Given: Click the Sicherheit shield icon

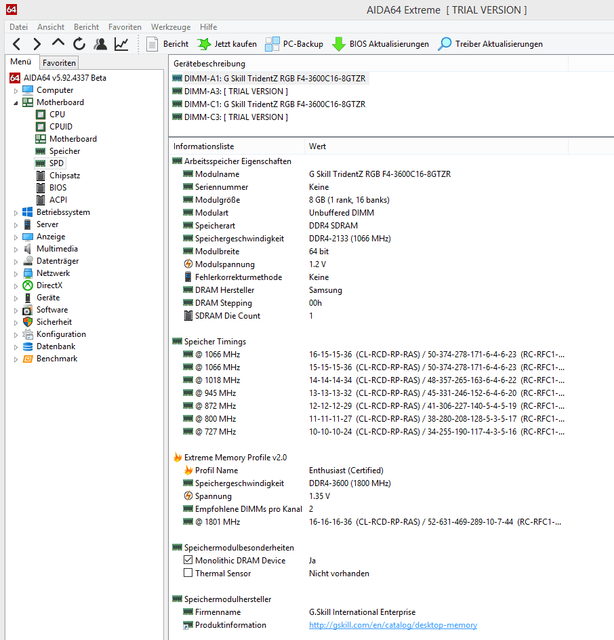Looking at the screenshot, I should (x=27, y=322).
